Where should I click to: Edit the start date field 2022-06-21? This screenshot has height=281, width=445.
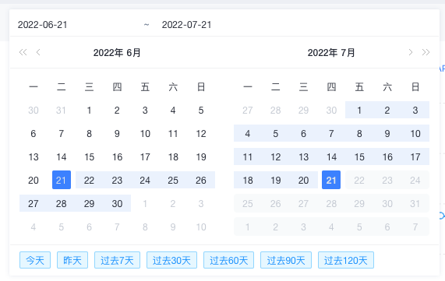click(x=43, y=25)
